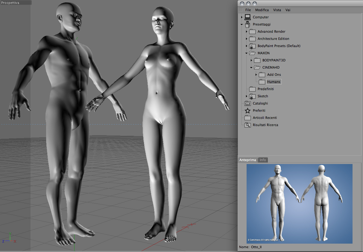Click the Prospettiva viewport label
Screen dimensions: 363x252
pyautogui.click(x=10, y=2)
